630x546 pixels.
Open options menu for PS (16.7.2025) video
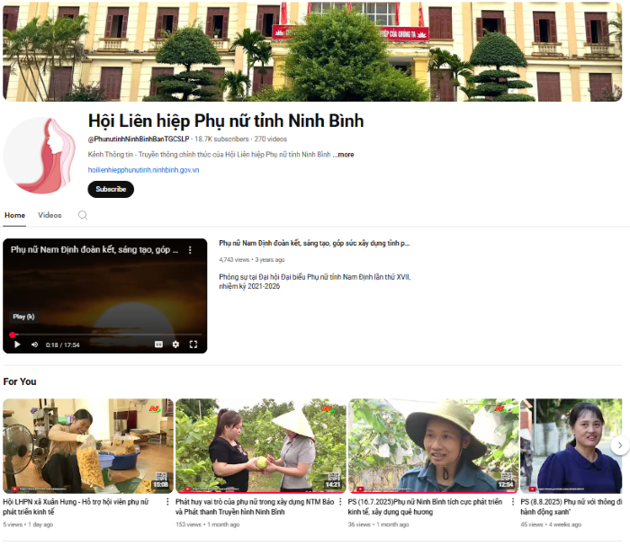(513, 502)
